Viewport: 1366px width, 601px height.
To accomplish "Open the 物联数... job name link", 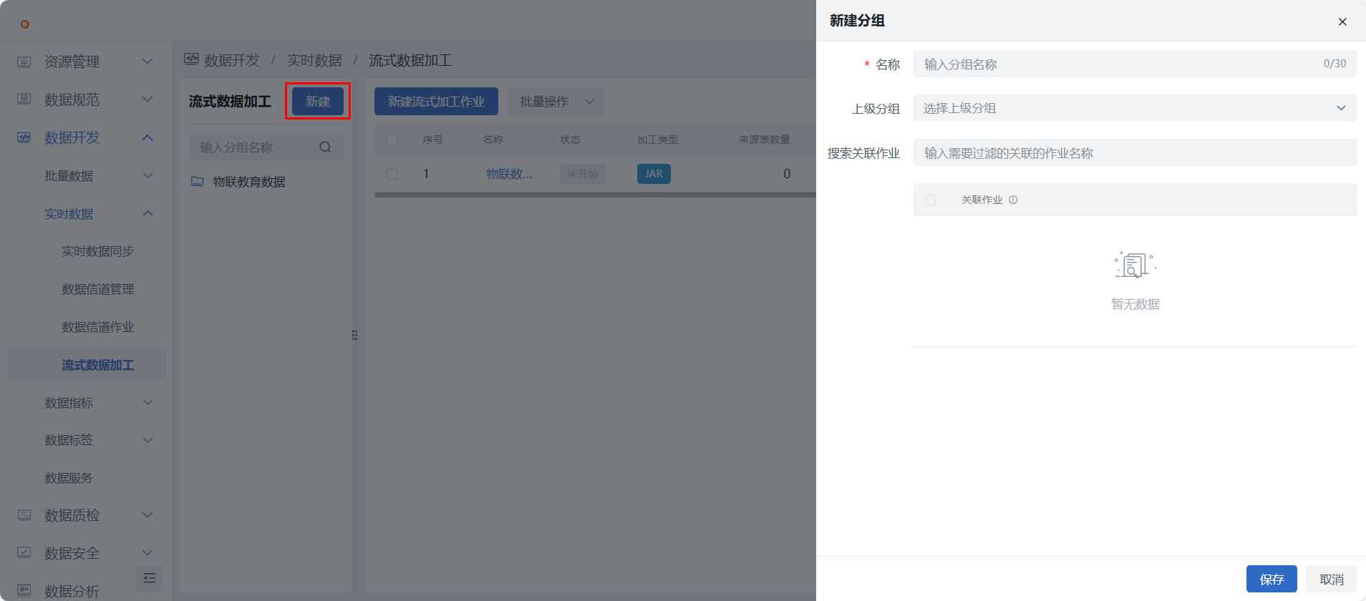I will tap(509, 174).
